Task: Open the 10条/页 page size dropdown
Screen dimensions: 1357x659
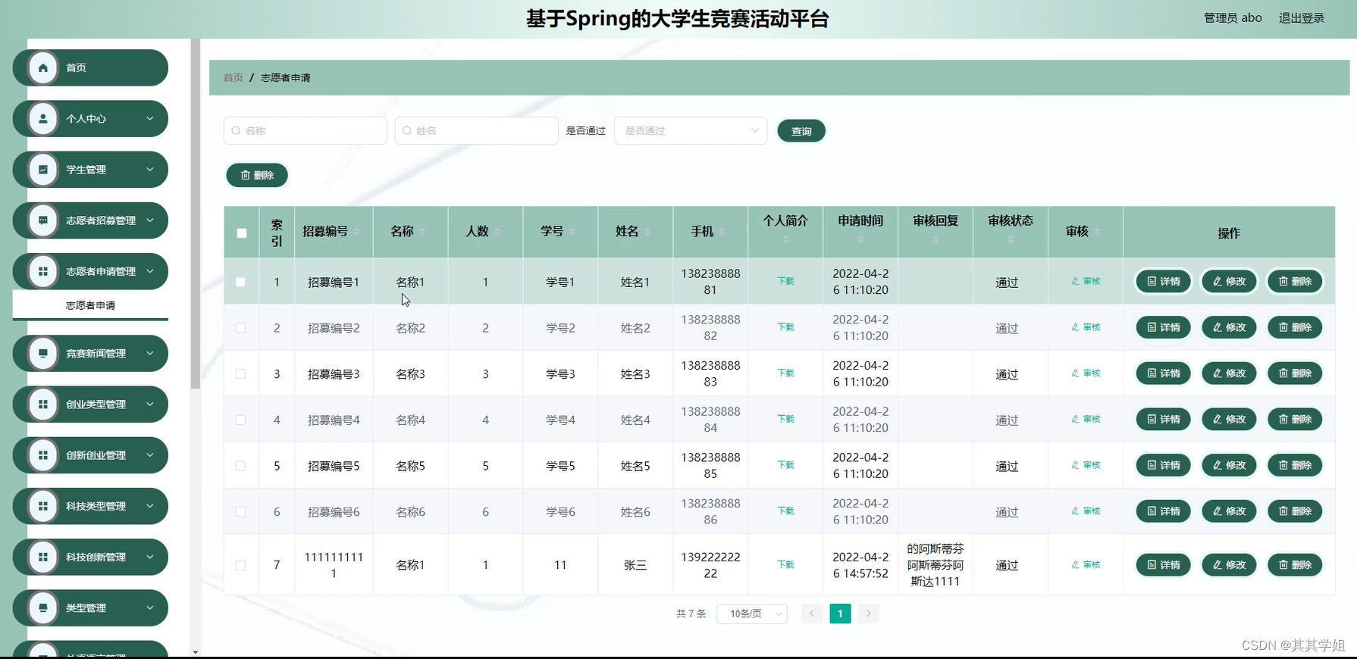Action: point(752,614)
